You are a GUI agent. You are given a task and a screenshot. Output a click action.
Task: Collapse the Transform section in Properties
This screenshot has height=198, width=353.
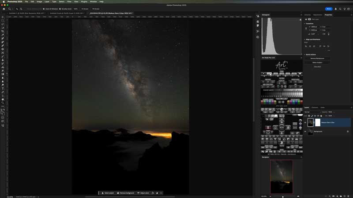(305, 23)
